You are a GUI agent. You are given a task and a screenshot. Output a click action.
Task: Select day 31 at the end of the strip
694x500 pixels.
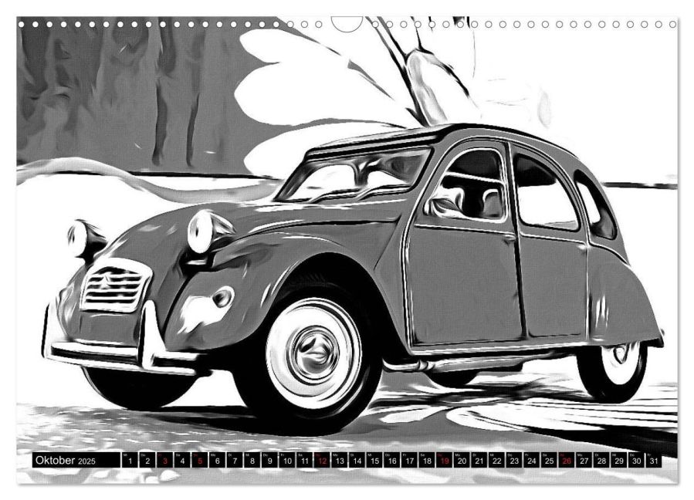click(654, 461)
